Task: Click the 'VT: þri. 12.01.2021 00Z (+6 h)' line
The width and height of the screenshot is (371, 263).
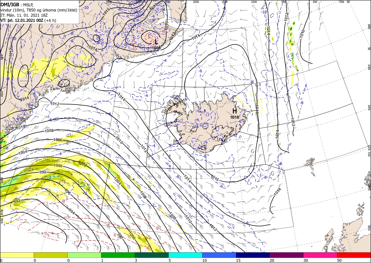Action: click(x=29, y=20)
